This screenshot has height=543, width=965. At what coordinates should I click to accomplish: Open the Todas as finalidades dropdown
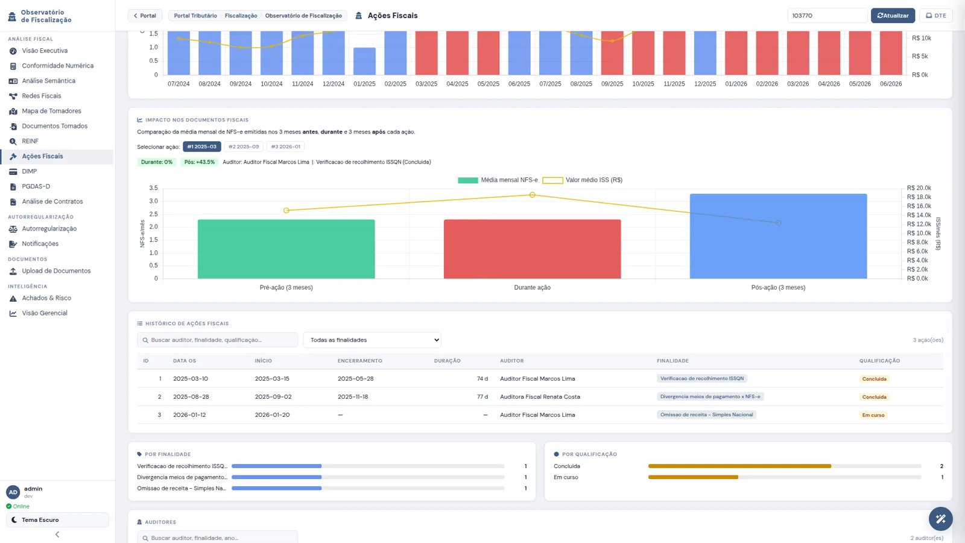coord(372,340)
